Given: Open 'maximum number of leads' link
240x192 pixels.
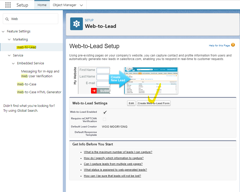Looking at the screenshot, I should pos(118,152).
